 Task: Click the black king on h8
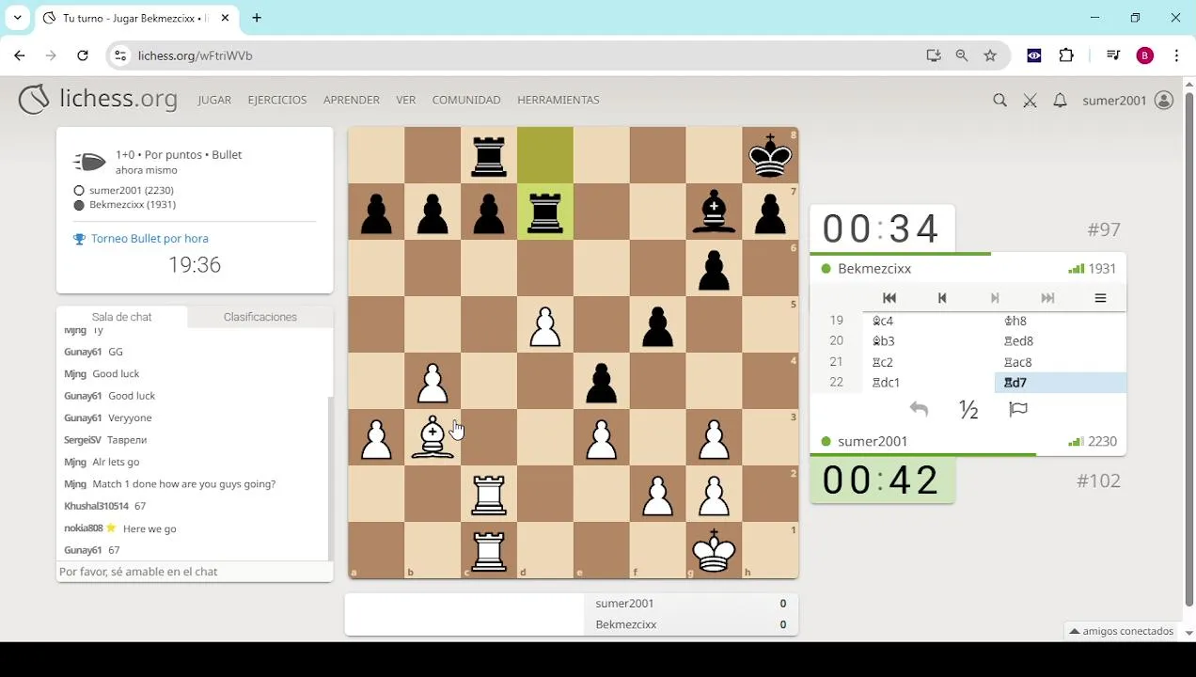[x=771, y=155]
